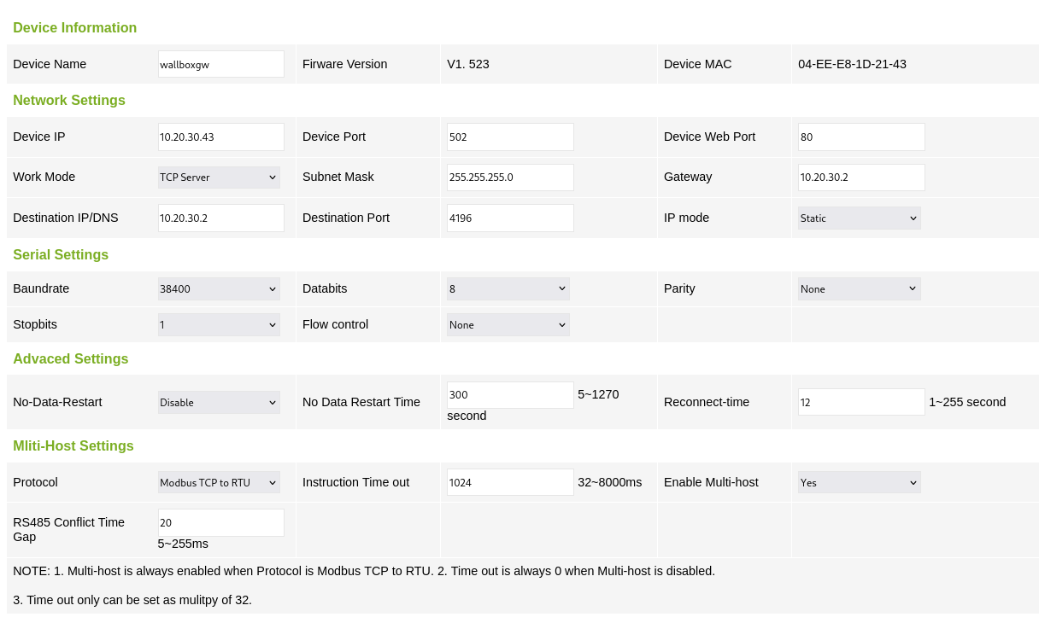This screenshot has width=1045, height=617.
Task: Click the Instruction Time out field
Action: coord(510,482)
